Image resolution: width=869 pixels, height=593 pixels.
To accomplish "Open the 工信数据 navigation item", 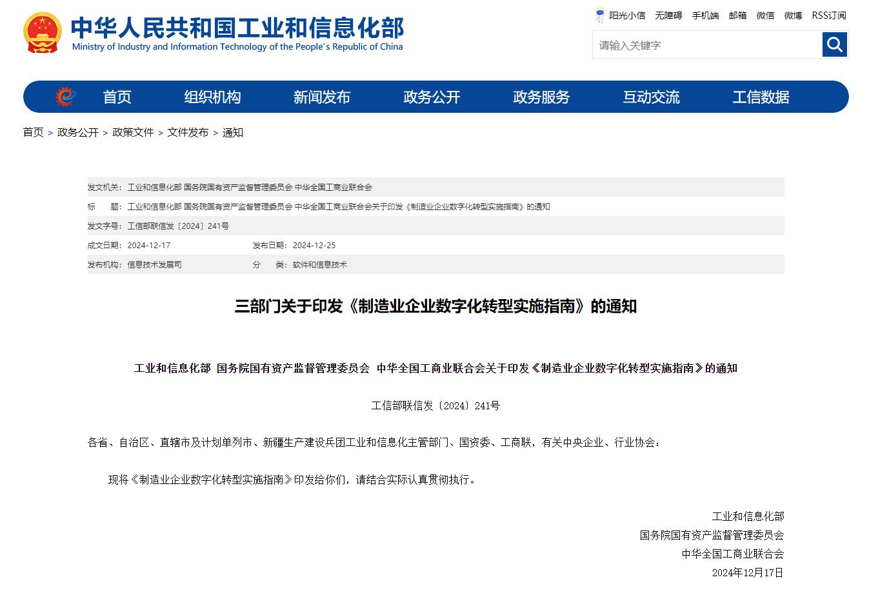I will [761, 97].
